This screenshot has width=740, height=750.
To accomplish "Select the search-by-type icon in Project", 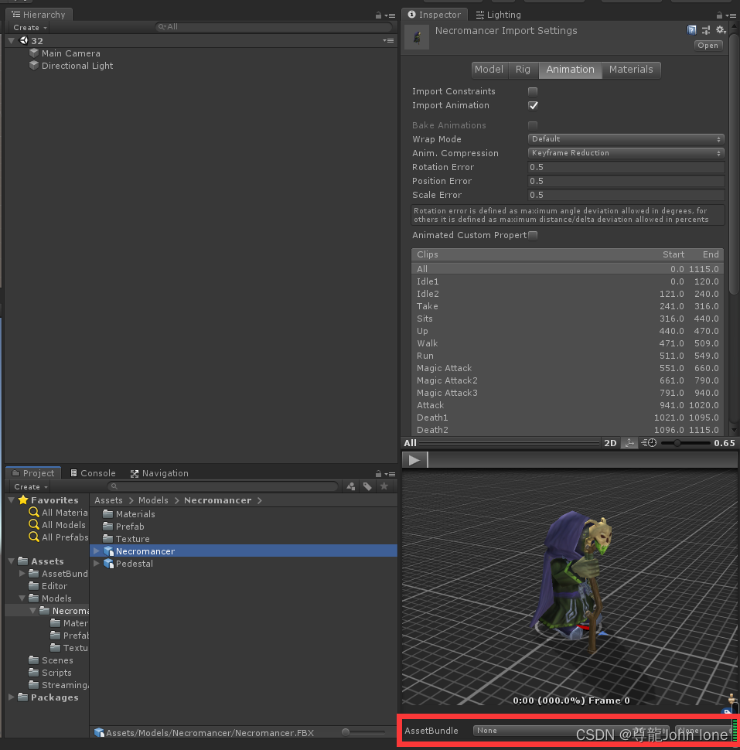I will (350, 486).
